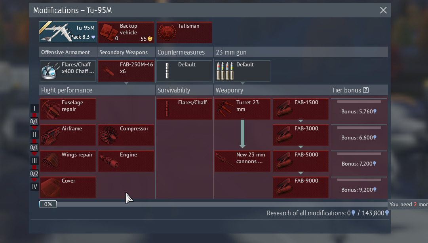The width and height of the screenshot is (428, 243).
Task: Open the Secondary Weapons FAB-250M-46 selector
Action: (x=126, y=71)
